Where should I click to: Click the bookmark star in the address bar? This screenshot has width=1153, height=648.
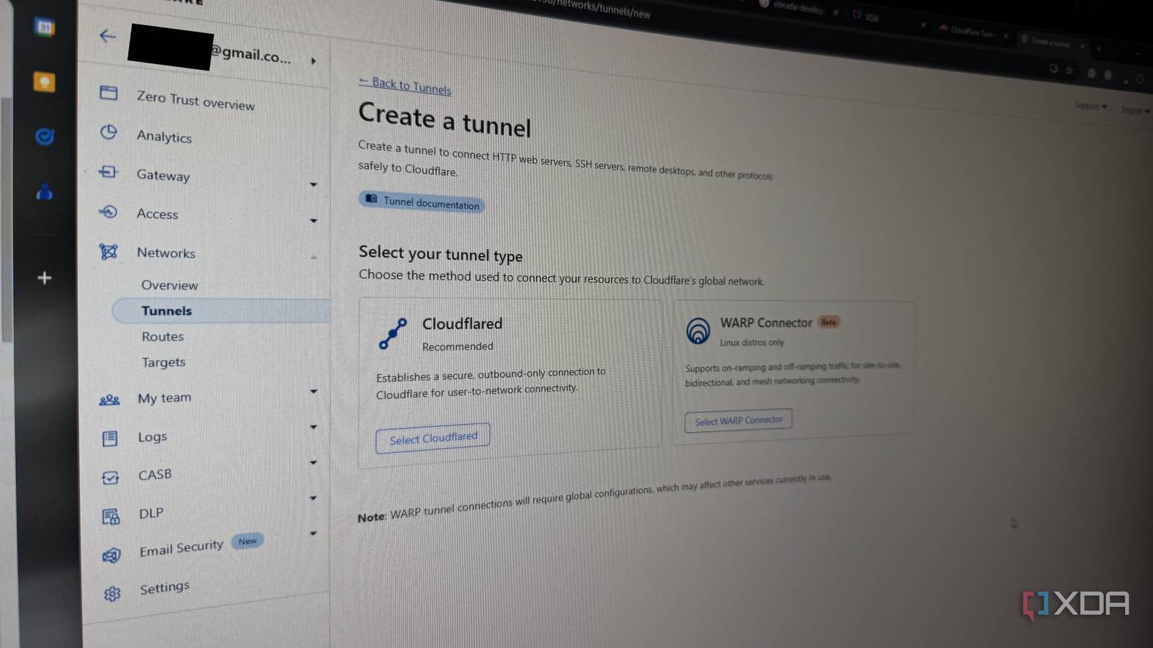pos(1069,70)
